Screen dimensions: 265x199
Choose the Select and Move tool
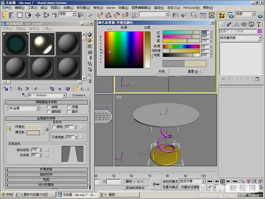pos(38,15)
